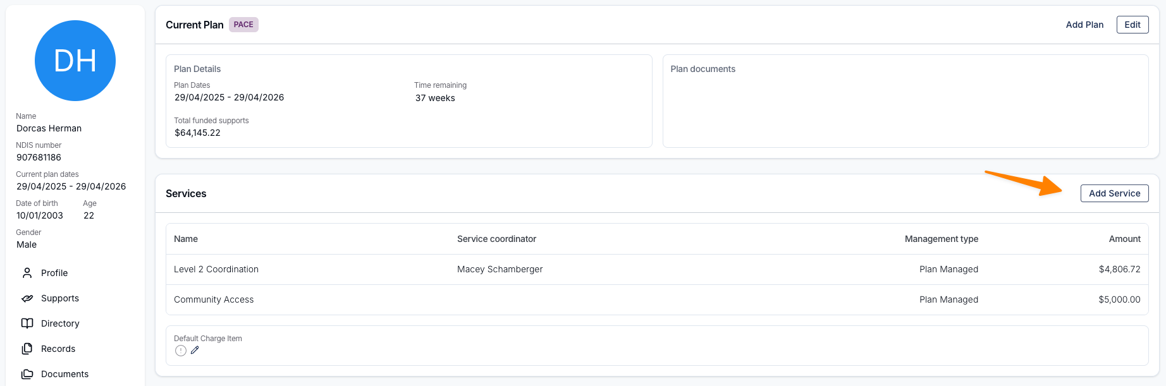Open the Documents section

[64, 374]
